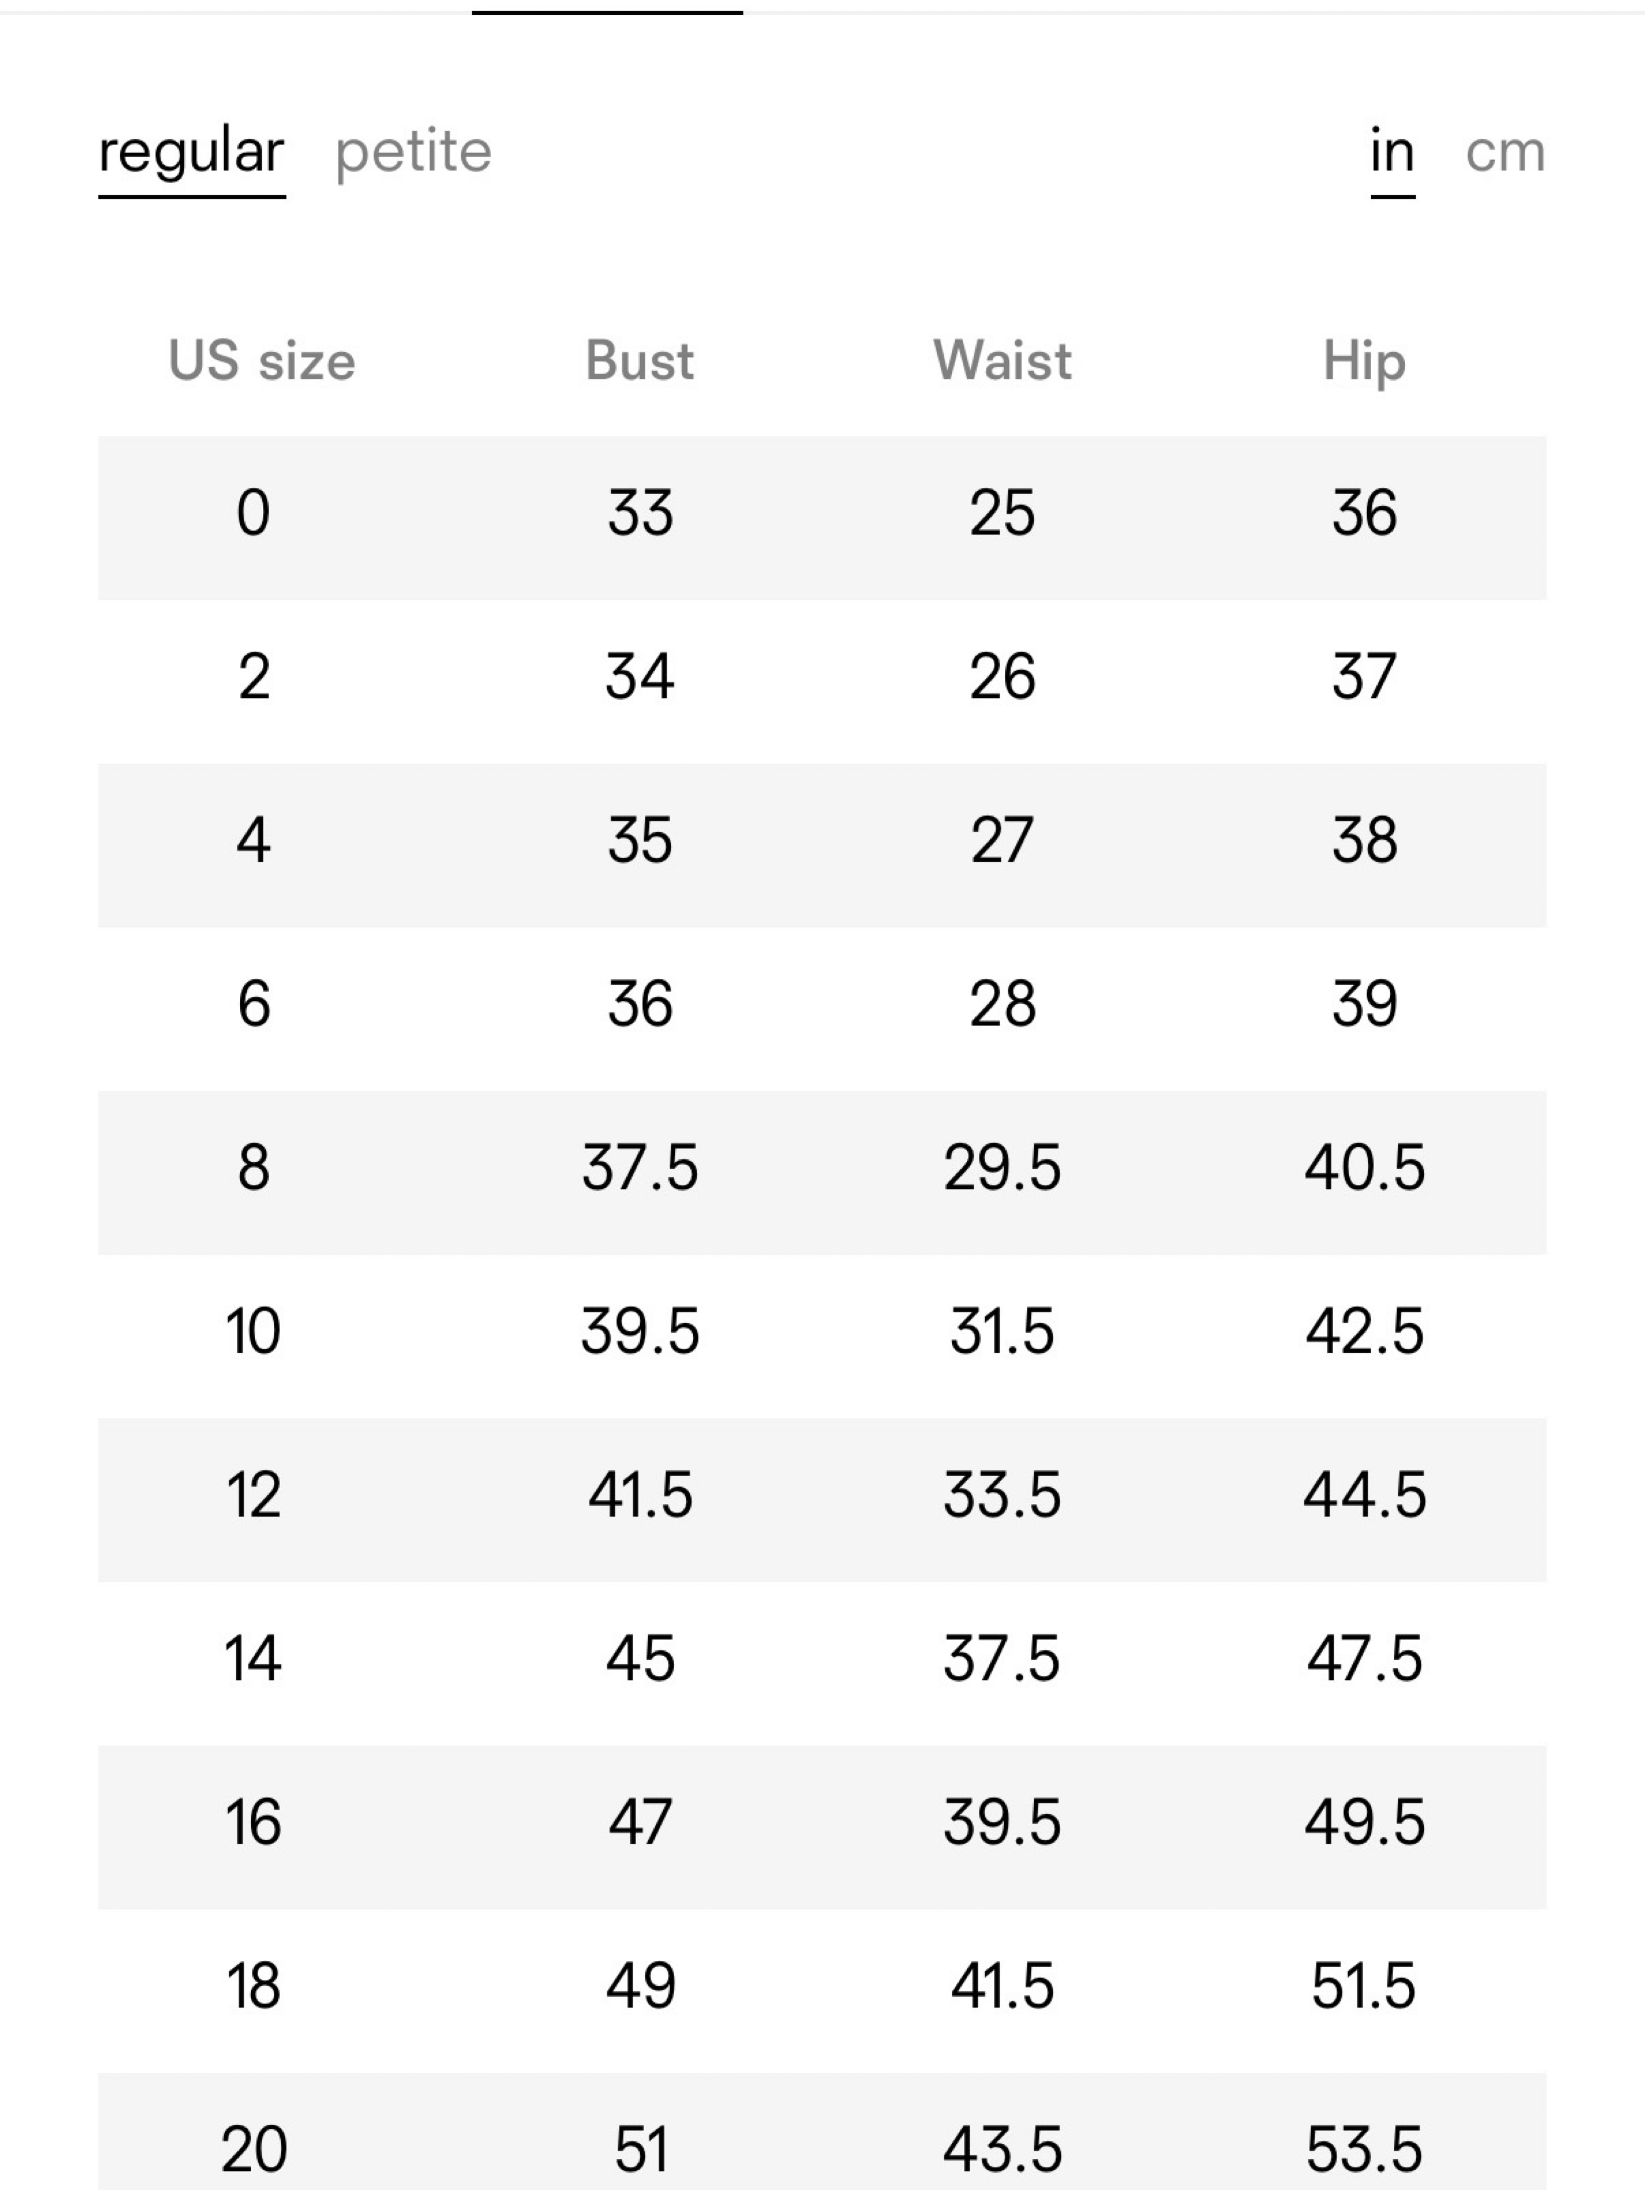Toggle measurement units to cm

click(x=1504, y=153)
